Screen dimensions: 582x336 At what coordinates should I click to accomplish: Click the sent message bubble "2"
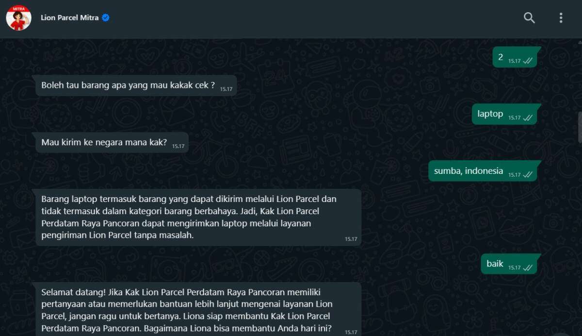tap(515, 57)
